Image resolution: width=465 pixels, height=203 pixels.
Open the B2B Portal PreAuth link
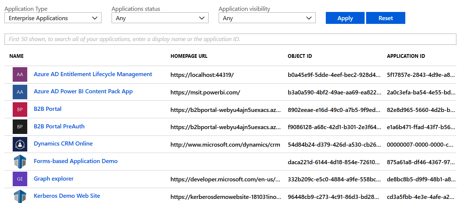pos(59,127)
